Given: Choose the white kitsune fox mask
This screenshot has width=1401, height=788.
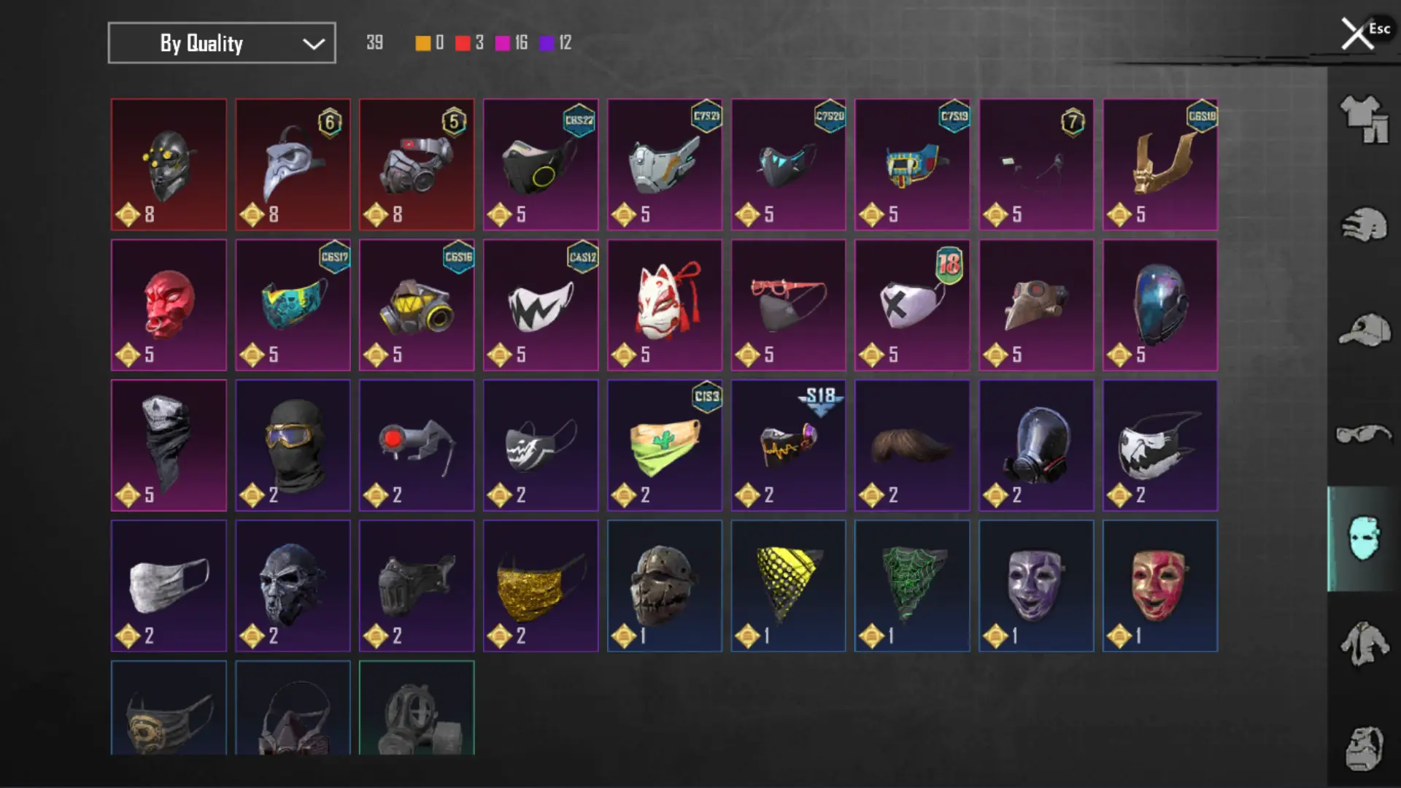Looking at the screenshot, I should (665, 305).
